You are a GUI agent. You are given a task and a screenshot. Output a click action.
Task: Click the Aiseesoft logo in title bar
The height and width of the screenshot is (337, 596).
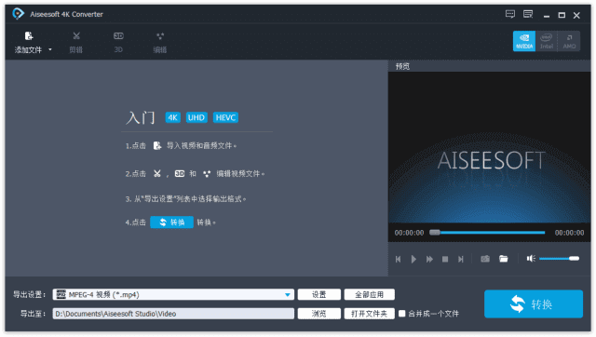coord(18,14)
